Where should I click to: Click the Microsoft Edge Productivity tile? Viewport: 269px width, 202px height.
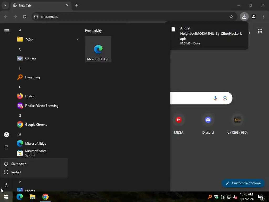coord(98,49)
